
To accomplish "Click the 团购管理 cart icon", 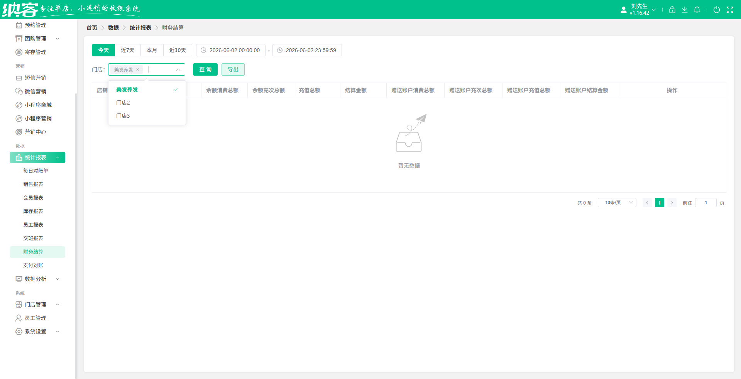I will [x=19, y=39].
